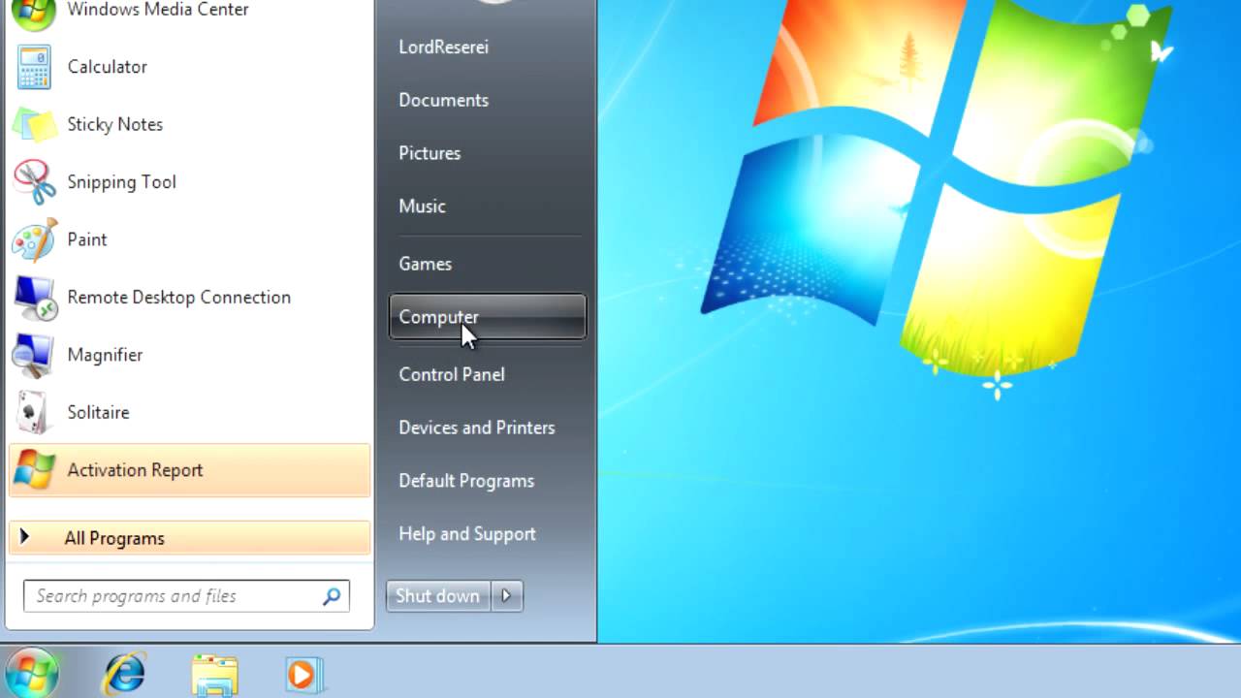Click the Remote Desktop Connection label

[178, 298]
